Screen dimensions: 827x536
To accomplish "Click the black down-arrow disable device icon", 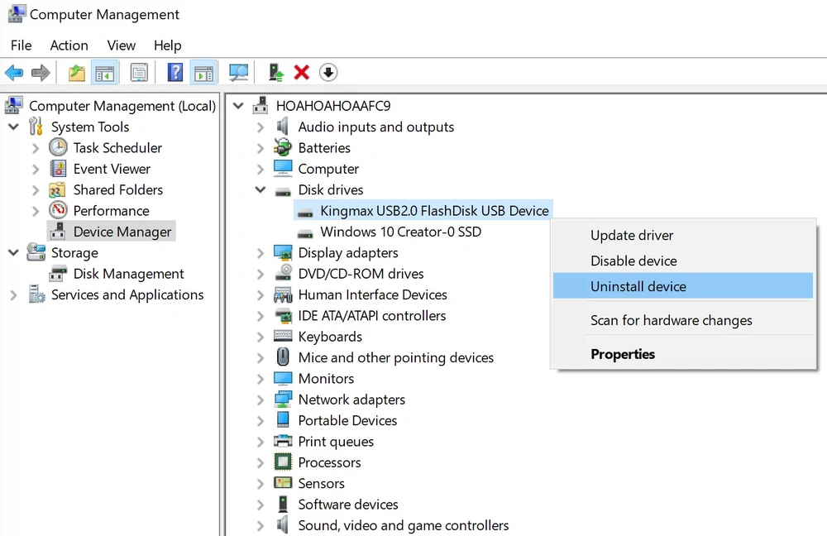I will pos(328,73).
